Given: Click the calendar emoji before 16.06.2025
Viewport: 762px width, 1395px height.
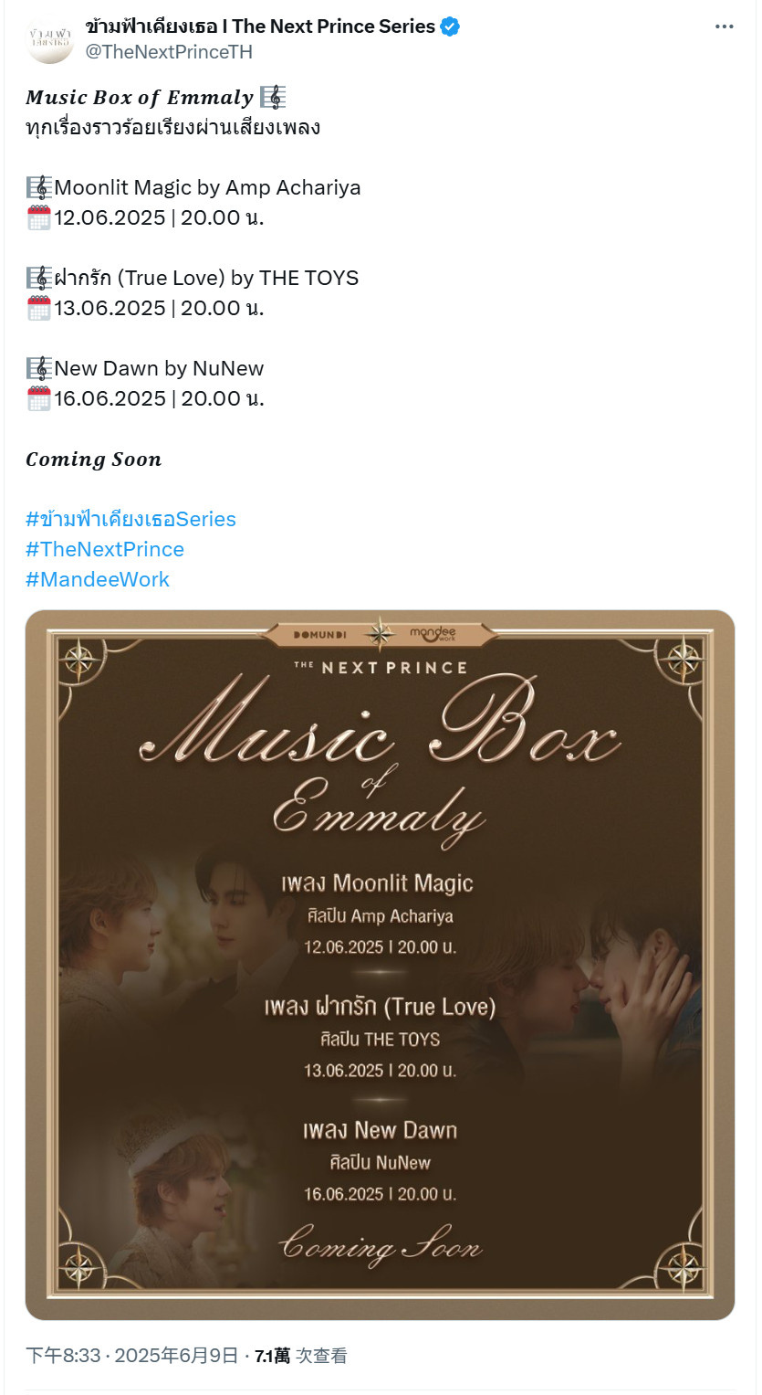Looking at the screenshot, I should 39,398.
